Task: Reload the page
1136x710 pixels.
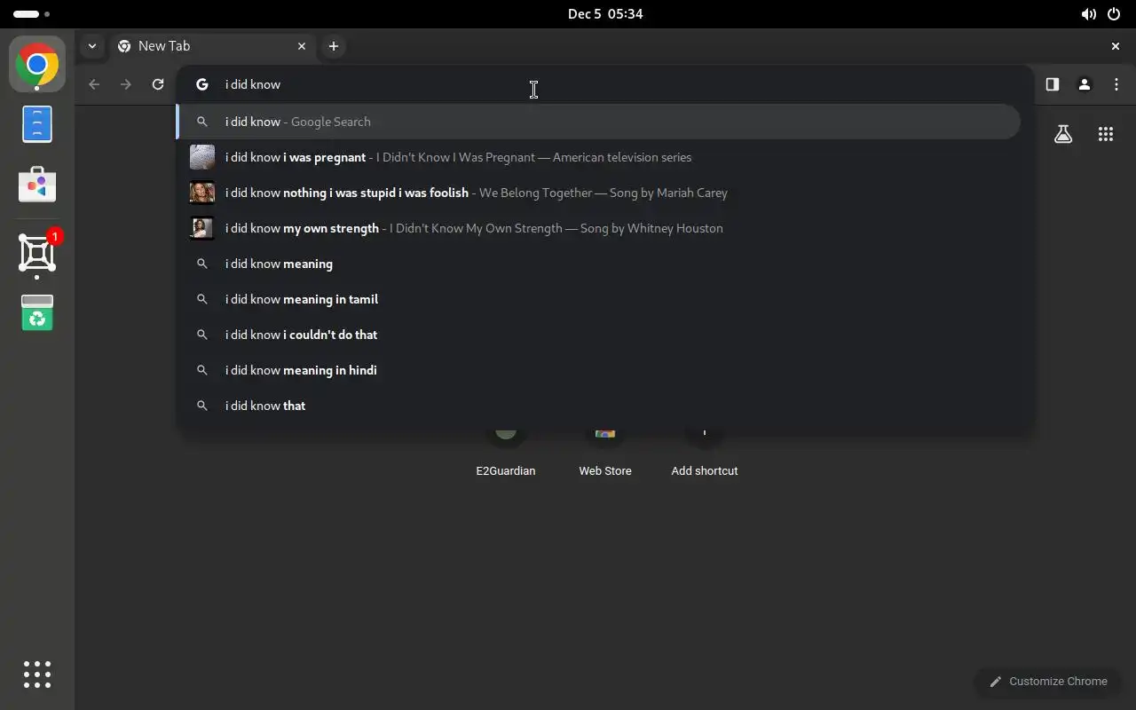Action: [158, 84]
